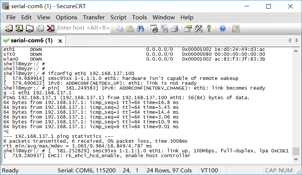This screenshot has width=302, height=175.
Task: Click the window resize grip corner
Action: (x=299, y=171)
